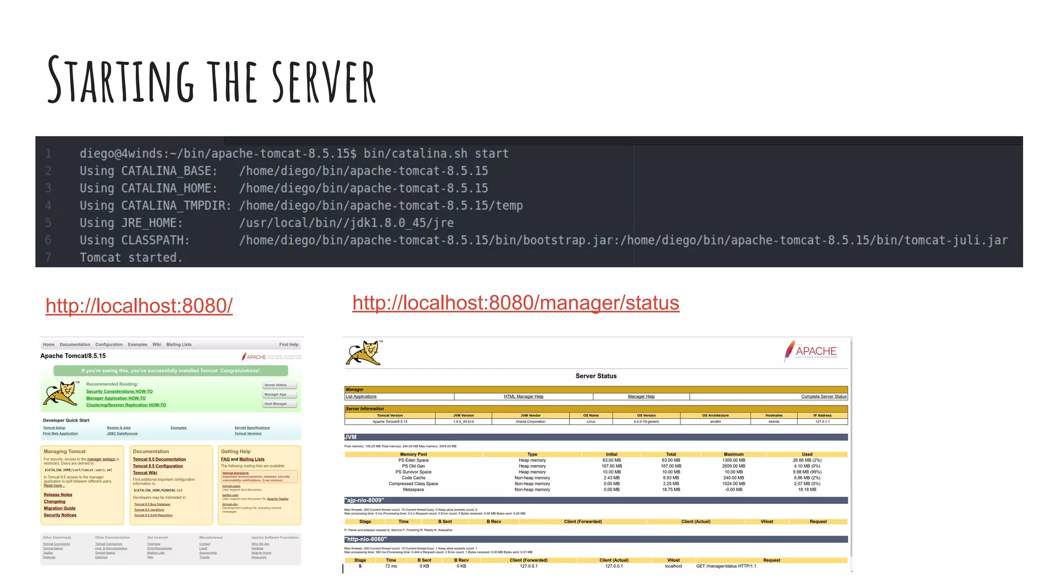Open Release Notes link
This screenshot has width=1045, height=588.
coord(58,495)
